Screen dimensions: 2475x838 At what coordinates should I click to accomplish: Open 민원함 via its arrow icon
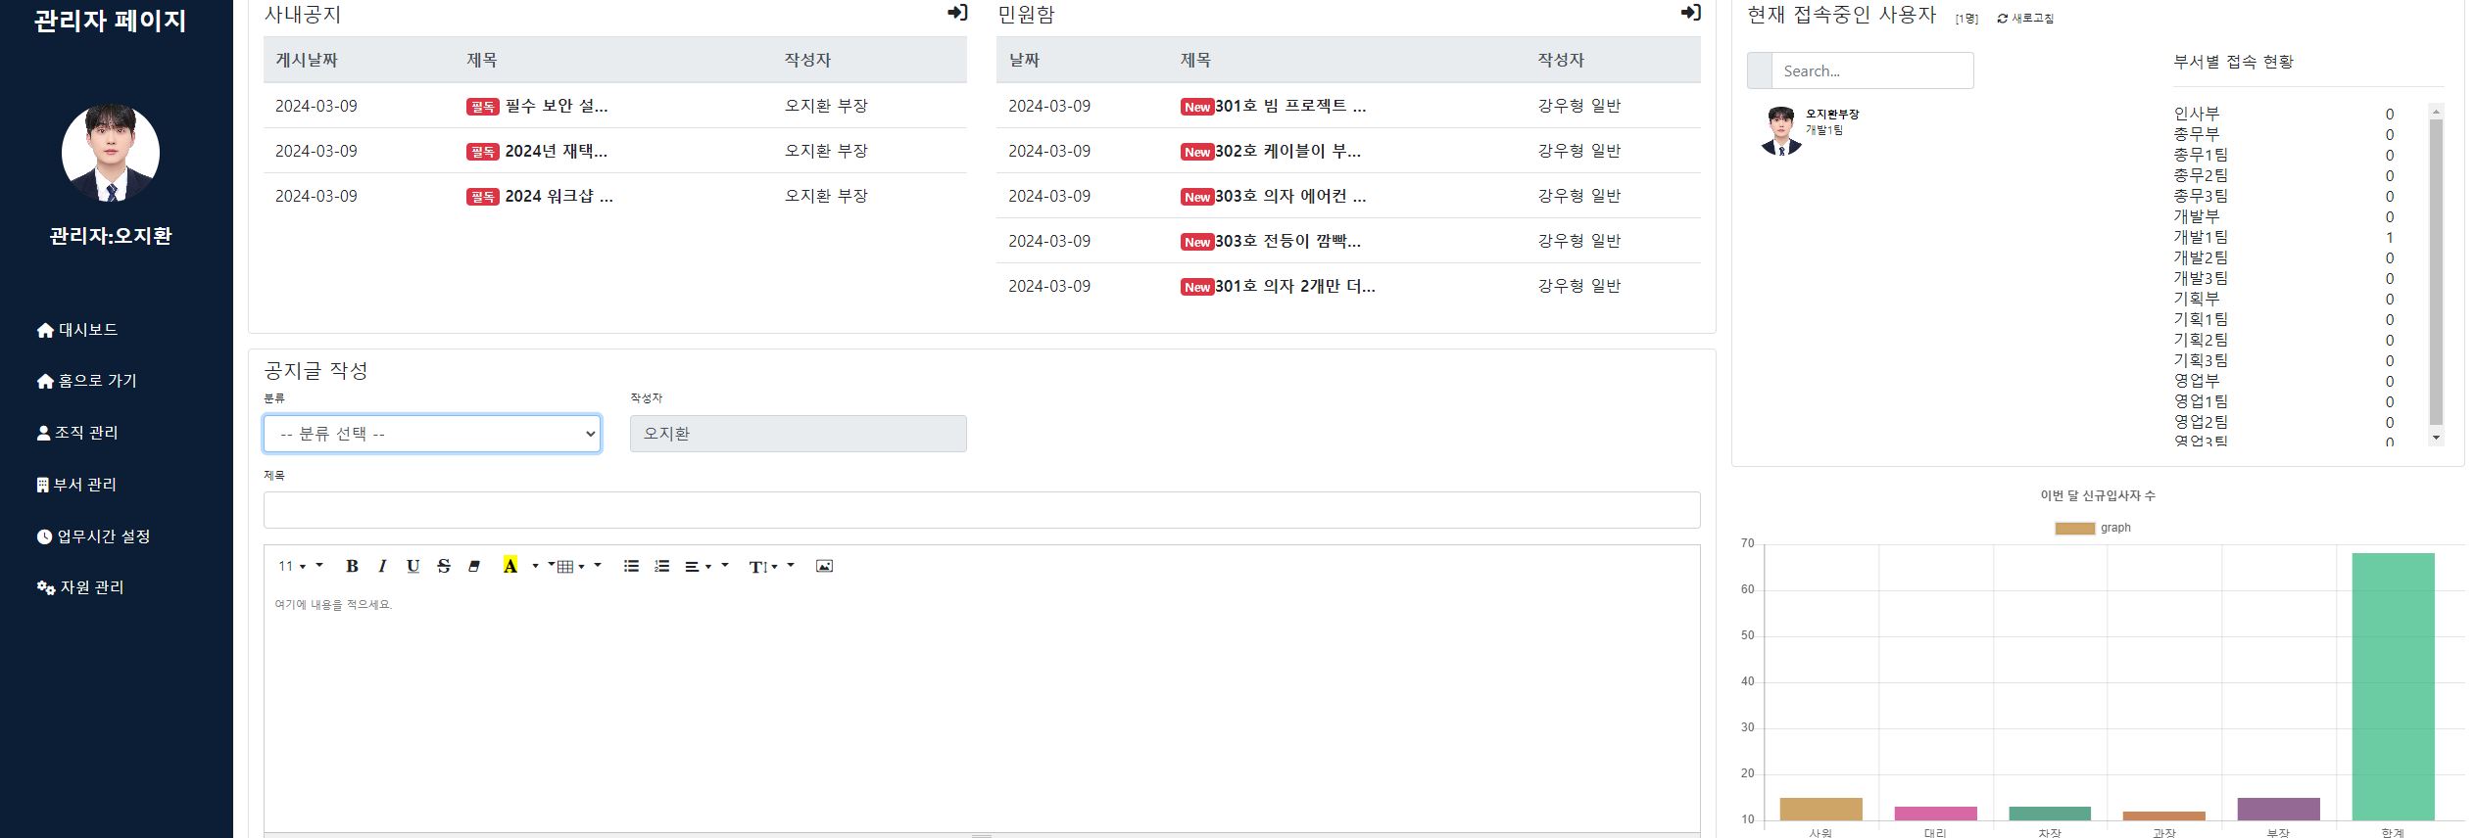tap(1690, 13)
